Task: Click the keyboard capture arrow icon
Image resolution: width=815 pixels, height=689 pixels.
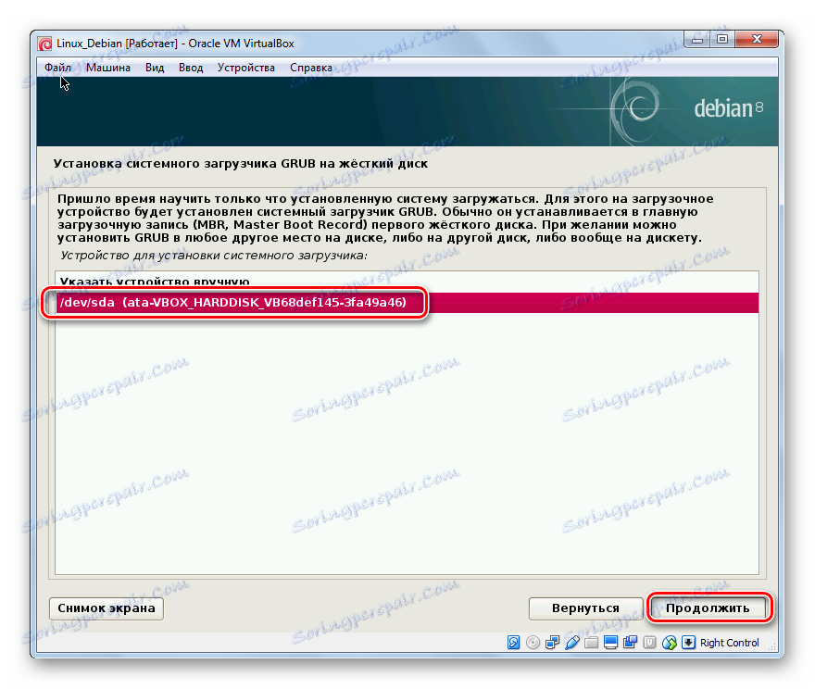Action: pos(689,643)
